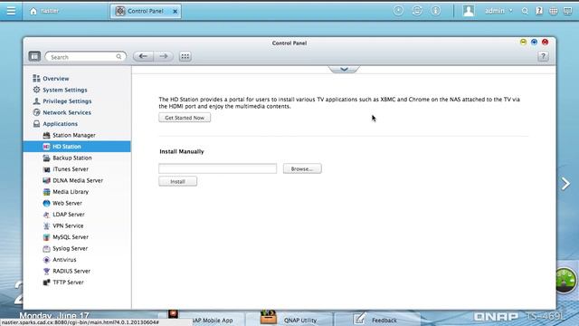Open the top bar search magnifier
Screen dimensions: 579x326
pyautogui.click(x=525, y=11)
